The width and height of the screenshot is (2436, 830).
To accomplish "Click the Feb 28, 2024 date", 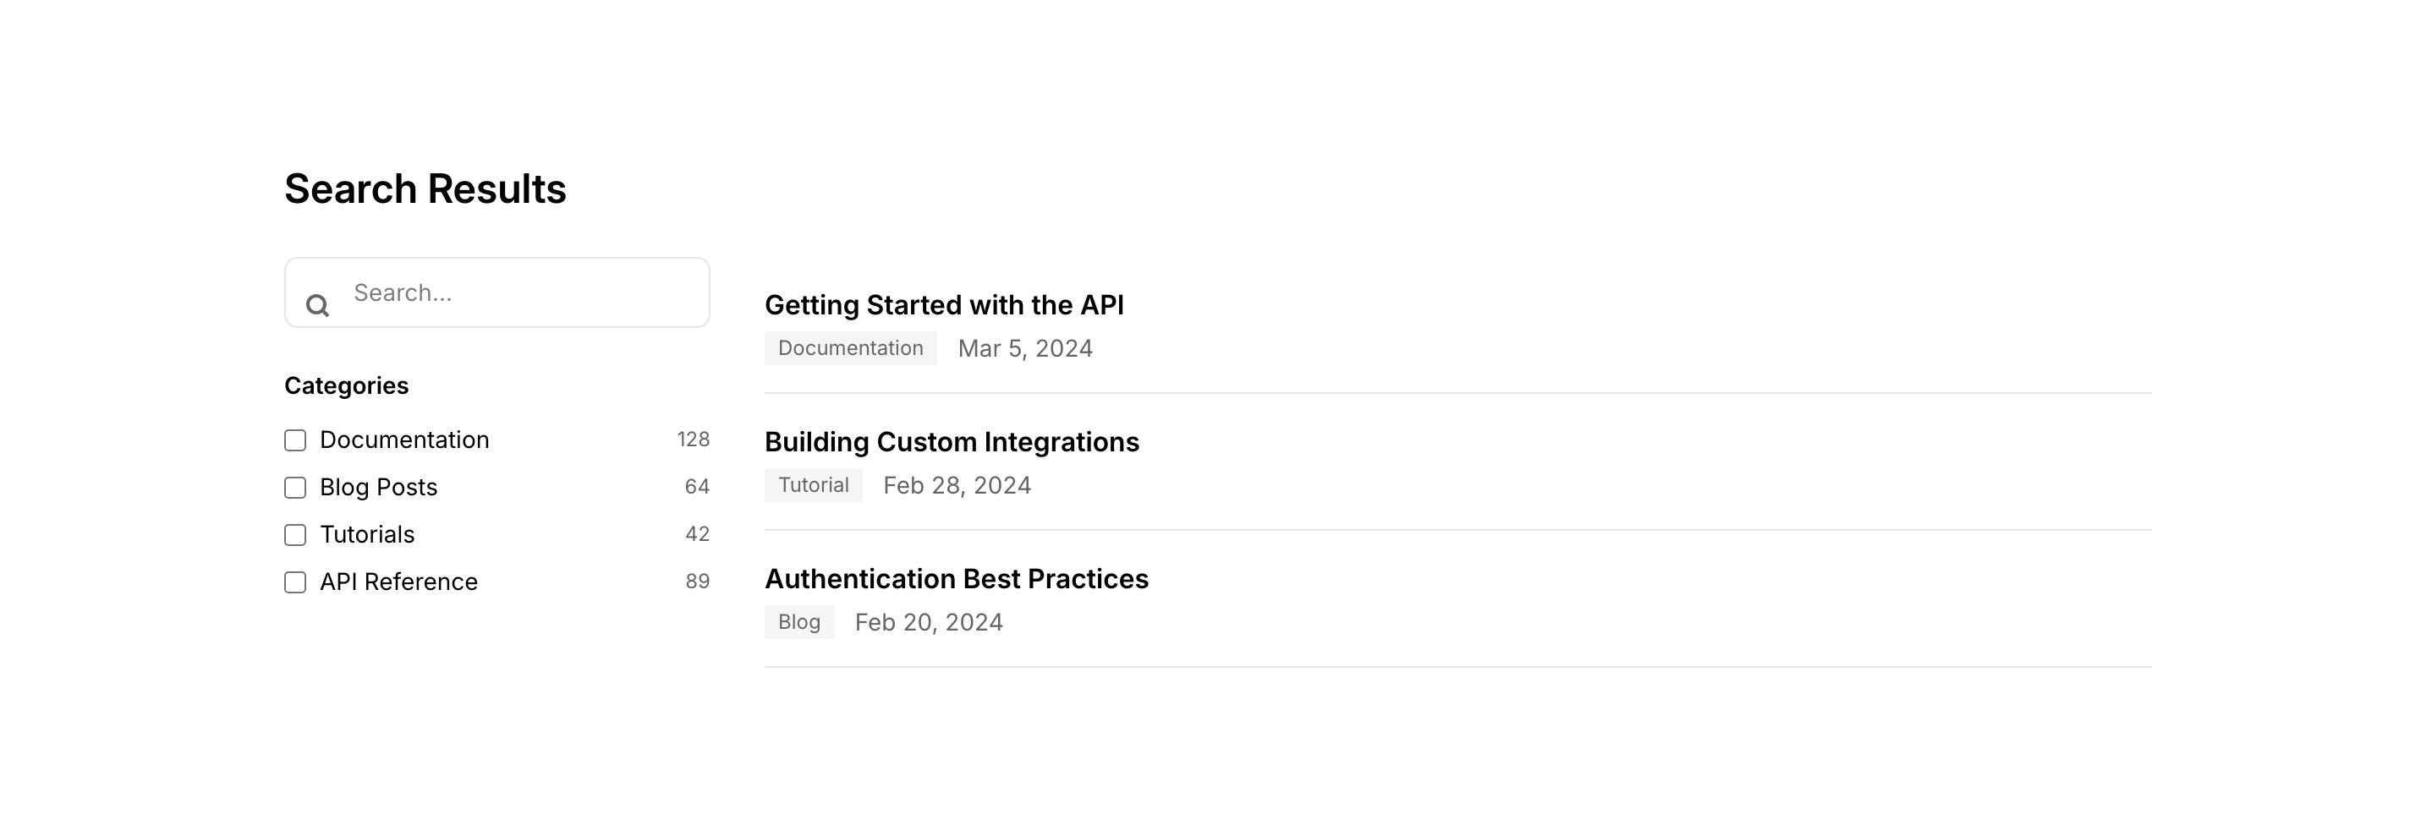I will 957,486.
